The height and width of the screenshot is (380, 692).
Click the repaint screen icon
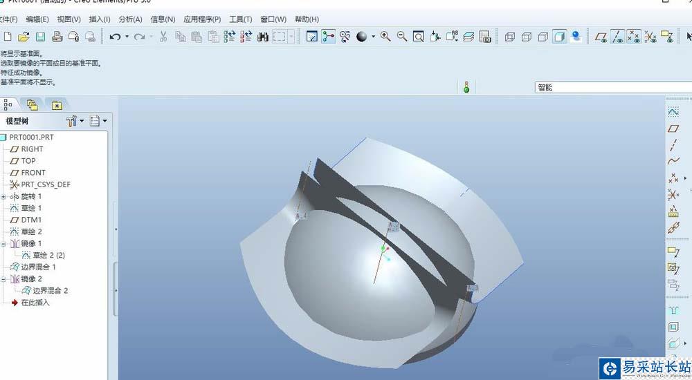point(312,37)
